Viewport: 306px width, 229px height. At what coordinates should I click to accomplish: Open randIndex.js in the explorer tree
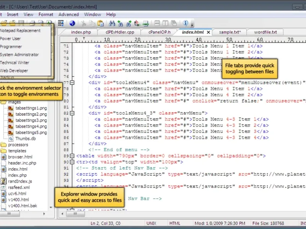click(20, 181)
